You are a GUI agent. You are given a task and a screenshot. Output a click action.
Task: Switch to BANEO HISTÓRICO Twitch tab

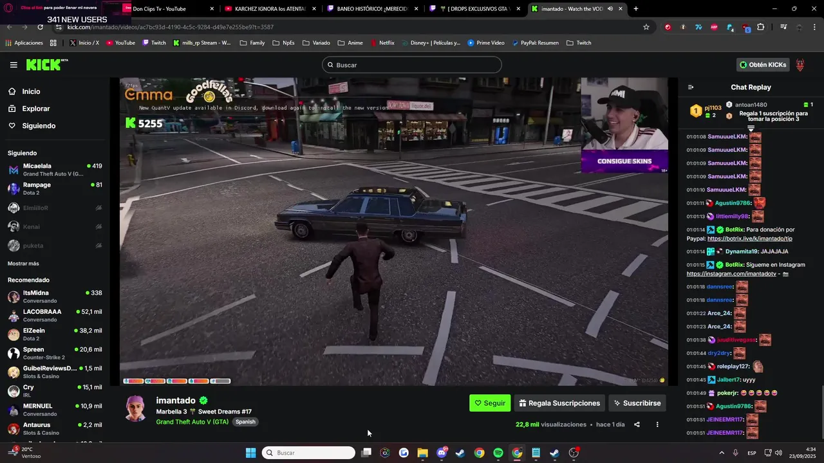(x=372, y=9)
